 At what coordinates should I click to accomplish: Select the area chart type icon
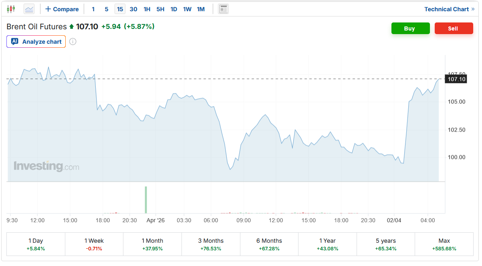coord(29,9)
